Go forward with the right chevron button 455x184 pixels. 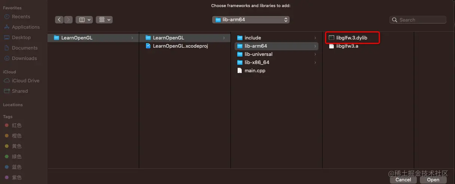pyautogui.click(x=68, y=20)
